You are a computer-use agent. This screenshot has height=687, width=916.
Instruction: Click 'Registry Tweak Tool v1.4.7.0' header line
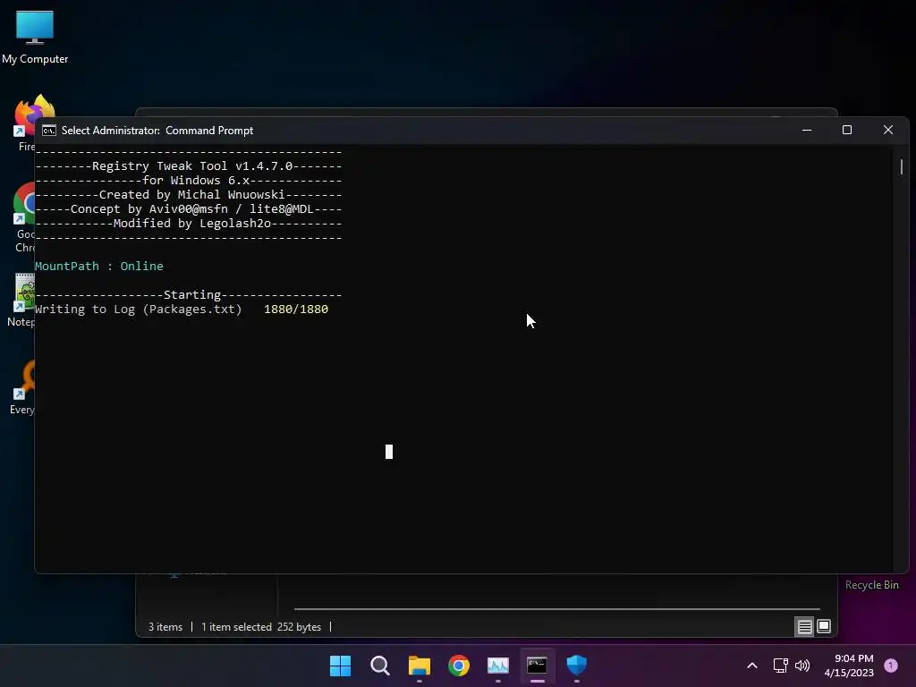[x=189, y=165]
